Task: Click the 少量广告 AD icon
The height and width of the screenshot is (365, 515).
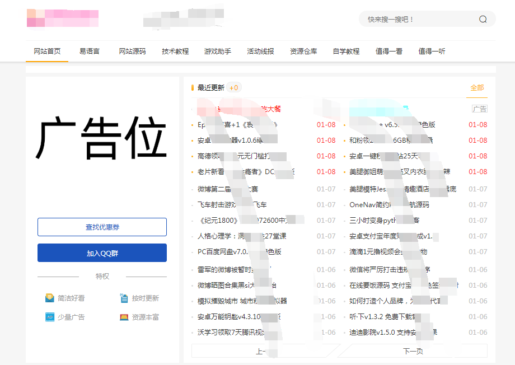Action: coord(49,317)
